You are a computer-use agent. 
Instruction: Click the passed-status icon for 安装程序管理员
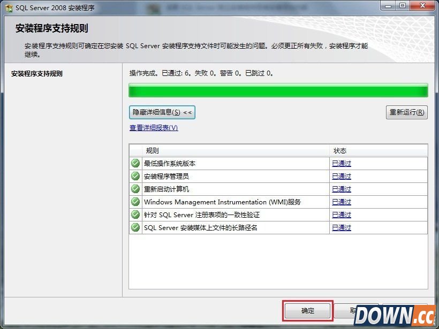click(x=135, y=176)
